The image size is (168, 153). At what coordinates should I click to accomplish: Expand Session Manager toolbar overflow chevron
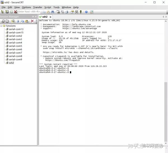pyautogui.click(x=36, y=20)
